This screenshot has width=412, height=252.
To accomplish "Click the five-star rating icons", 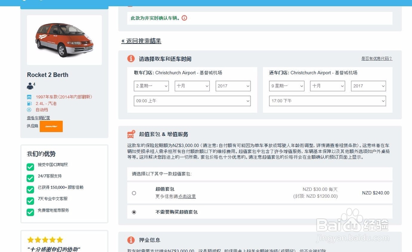I will [x=45, y=240].
